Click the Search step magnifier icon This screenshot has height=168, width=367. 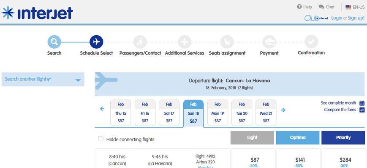pyautogui.click(x=54, y=42)
